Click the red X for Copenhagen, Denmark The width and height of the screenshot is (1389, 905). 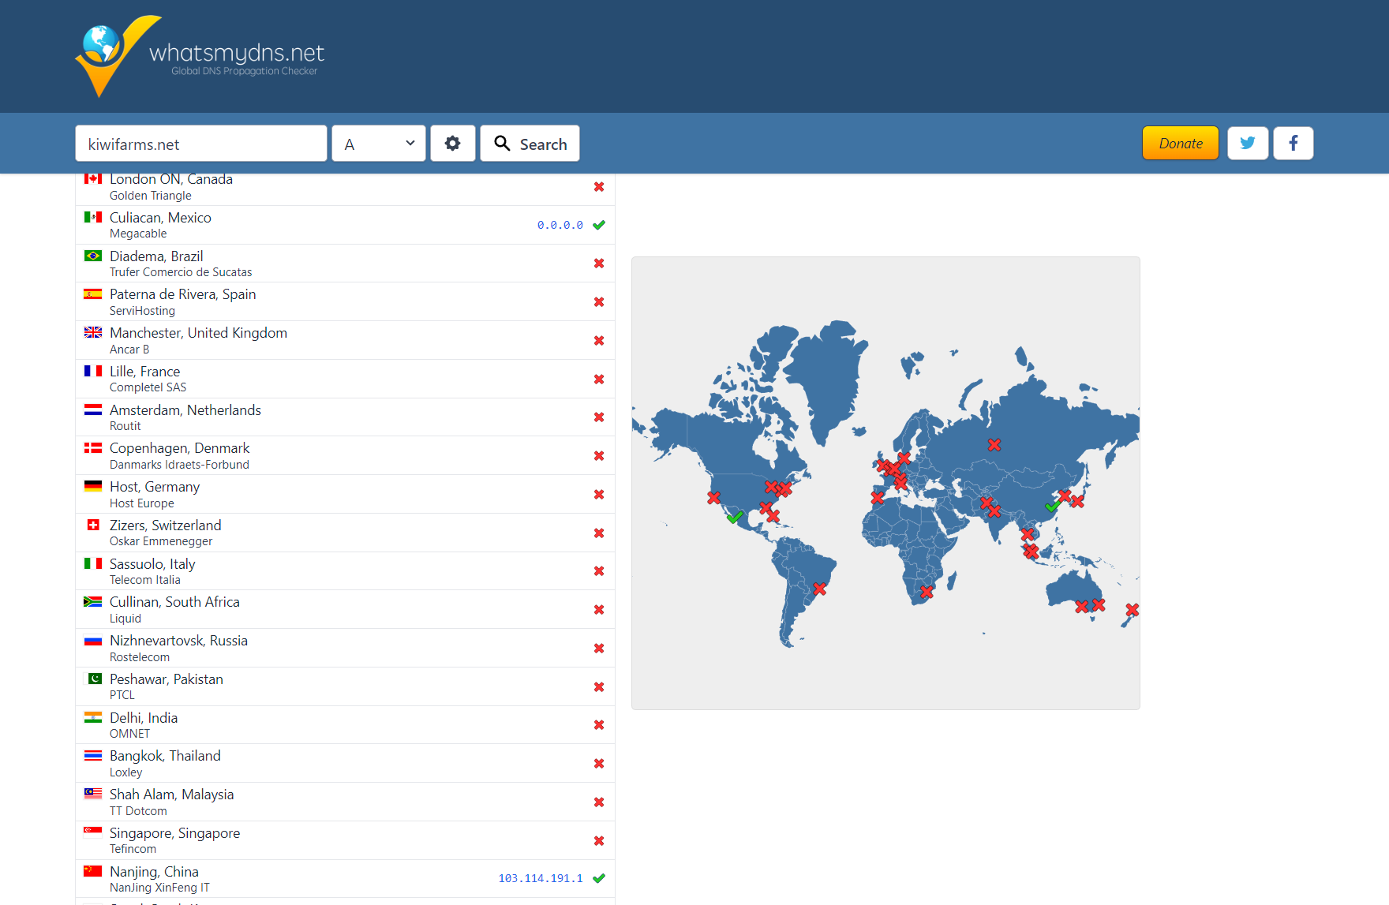click(x=599, y=456)
